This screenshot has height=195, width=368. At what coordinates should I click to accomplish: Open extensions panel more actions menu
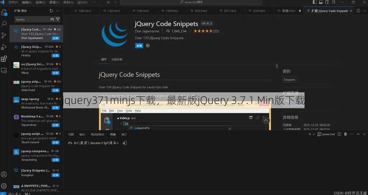pos(58,11)
